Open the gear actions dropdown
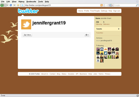 (87, 35)
